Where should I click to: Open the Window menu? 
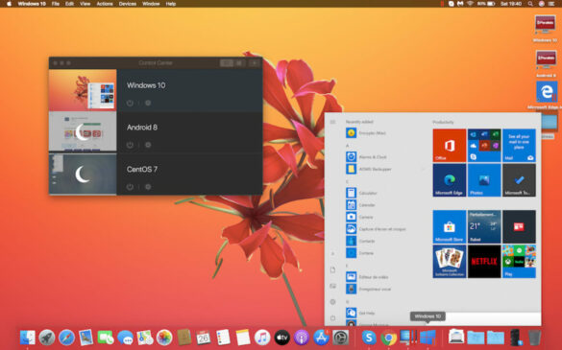point(151,4)
